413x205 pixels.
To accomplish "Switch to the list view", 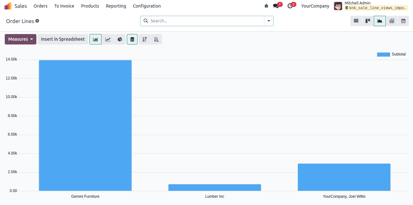I will tap(356, 21).
